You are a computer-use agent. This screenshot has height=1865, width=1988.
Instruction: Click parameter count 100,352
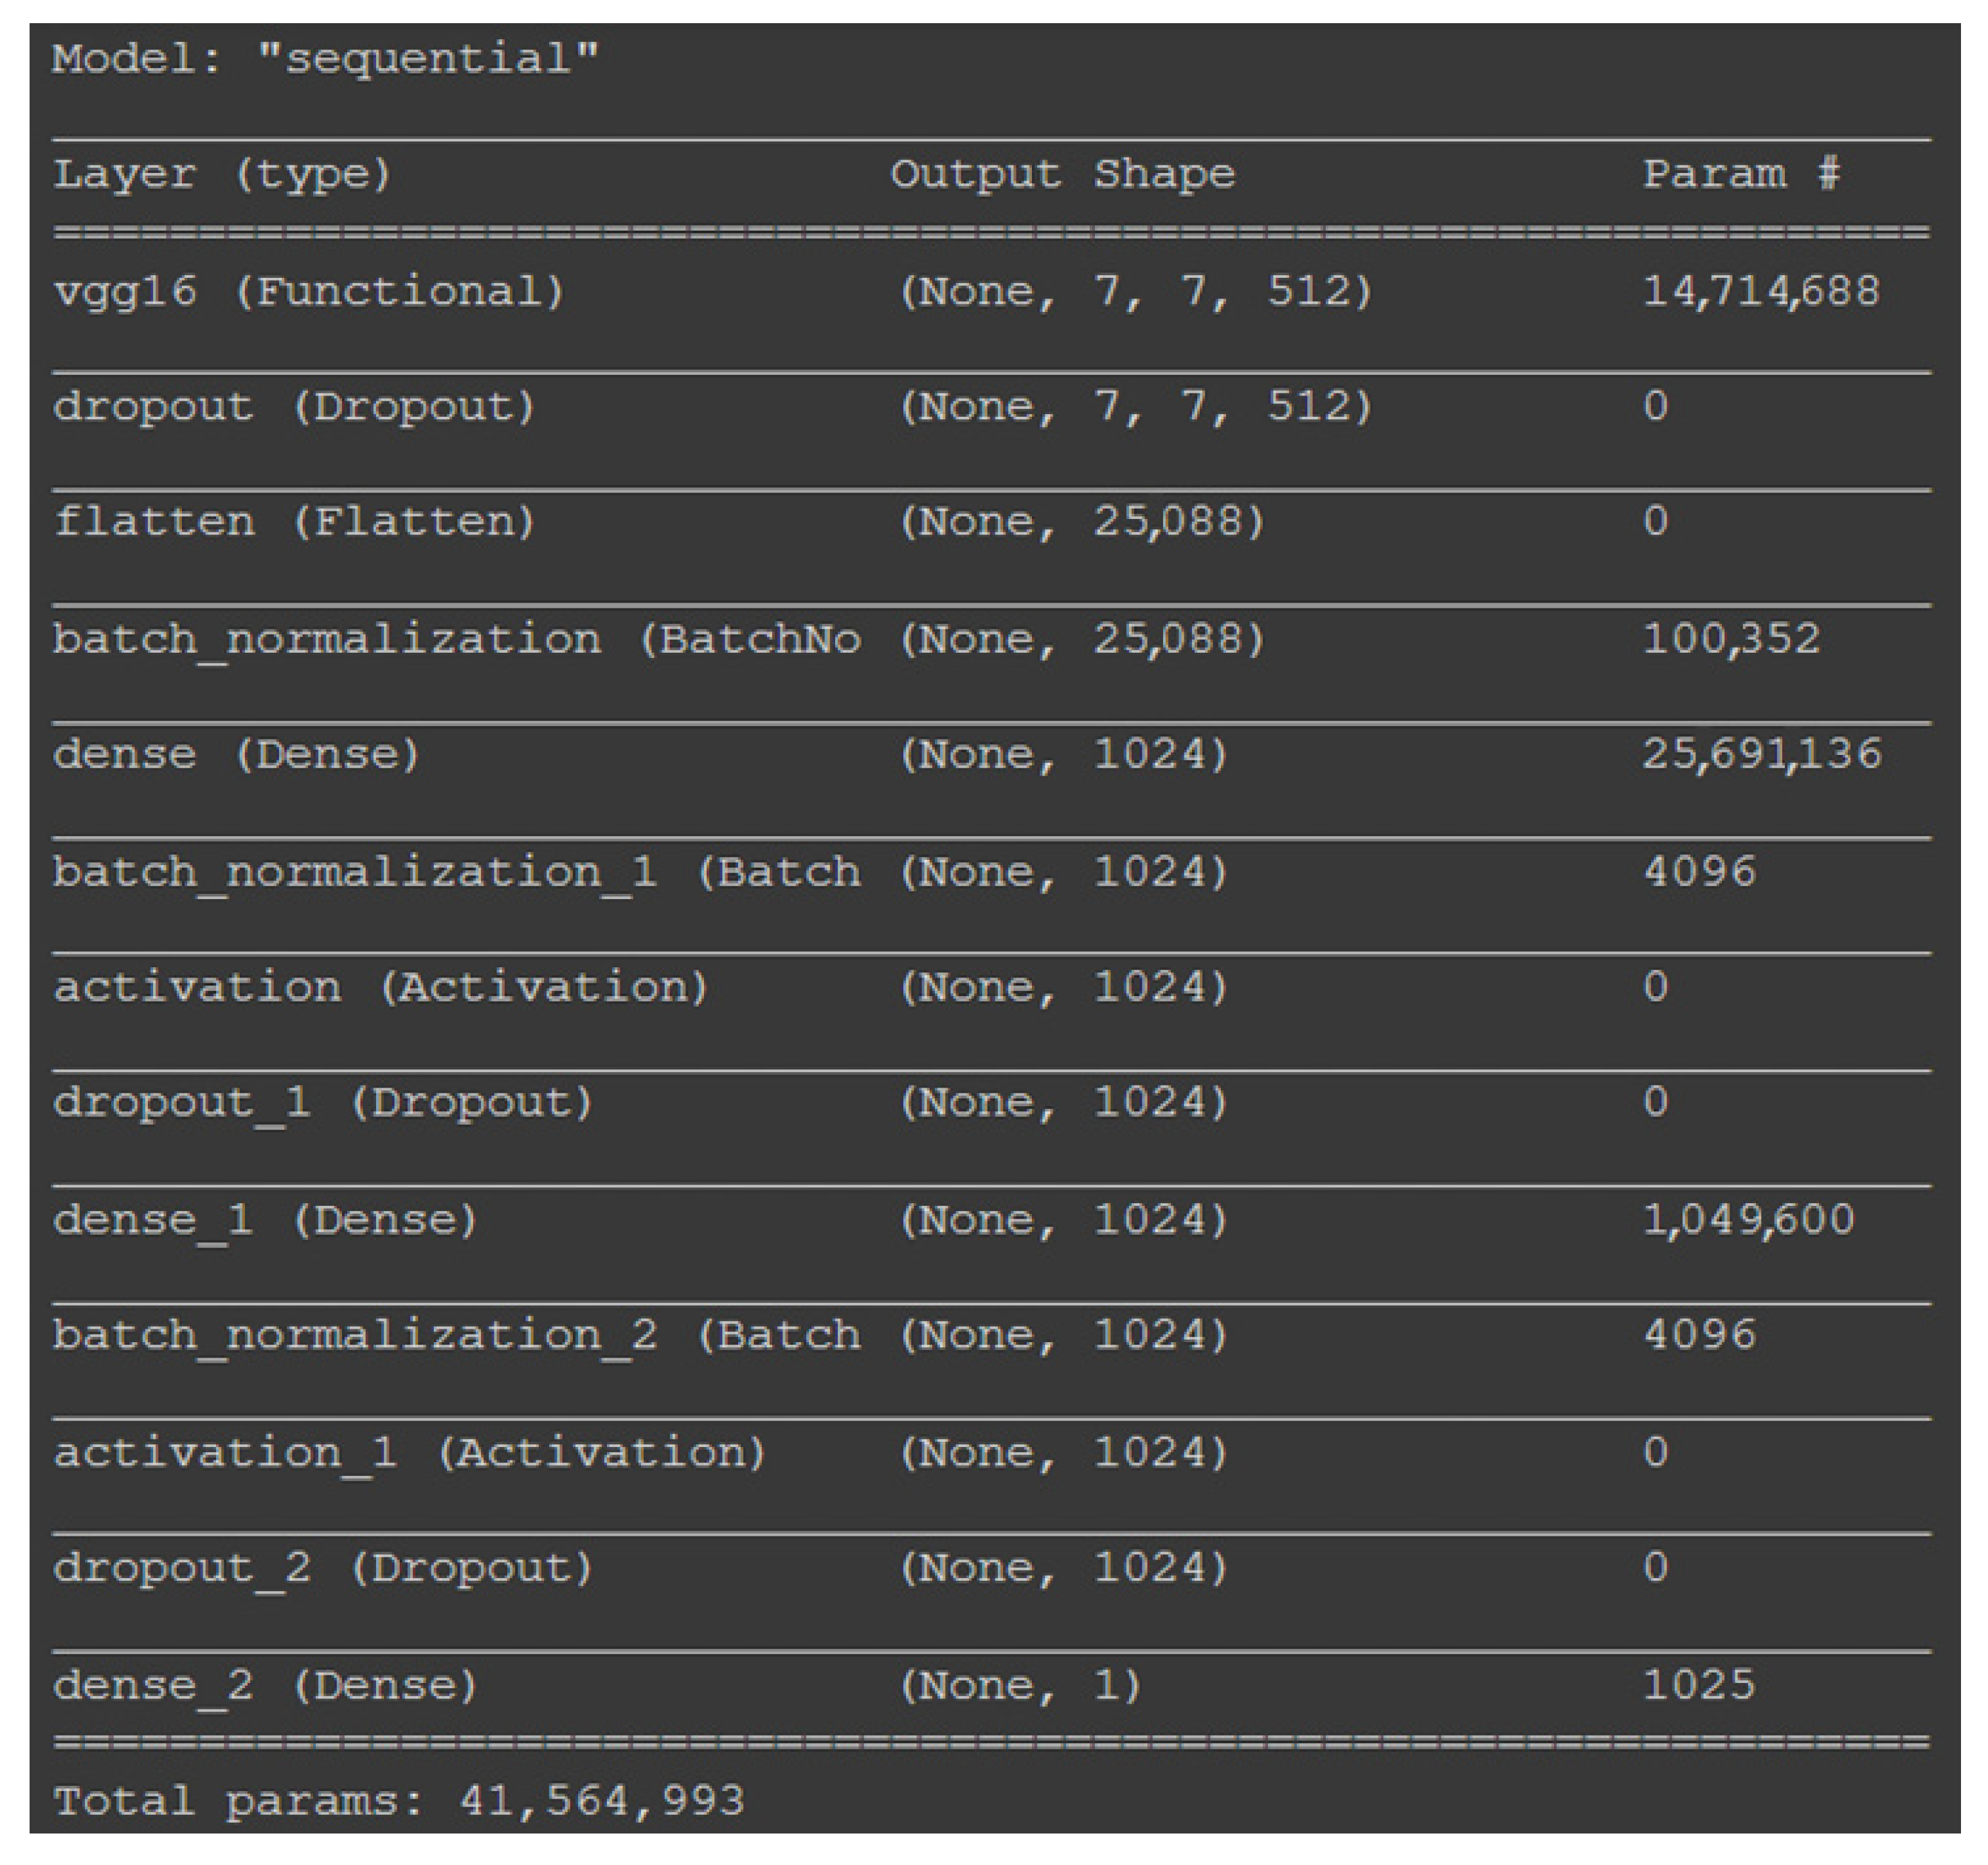[x=1731, y=639]
